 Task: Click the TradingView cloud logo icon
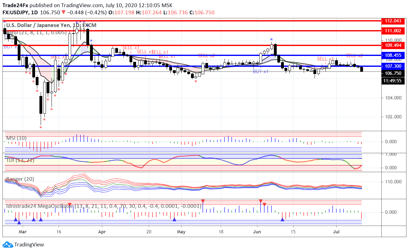tap(7, 245)
